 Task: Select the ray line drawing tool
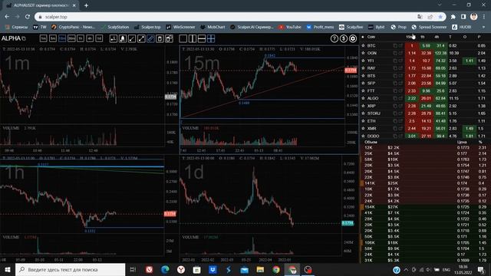(132, 38)
